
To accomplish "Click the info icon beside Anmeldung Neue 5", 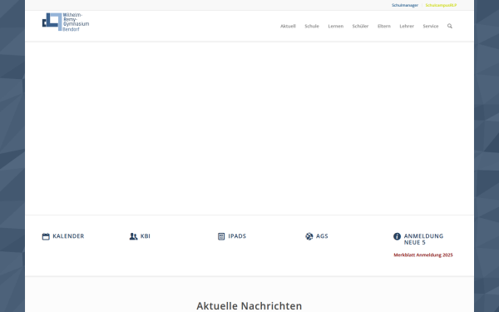I will point(397,236).
